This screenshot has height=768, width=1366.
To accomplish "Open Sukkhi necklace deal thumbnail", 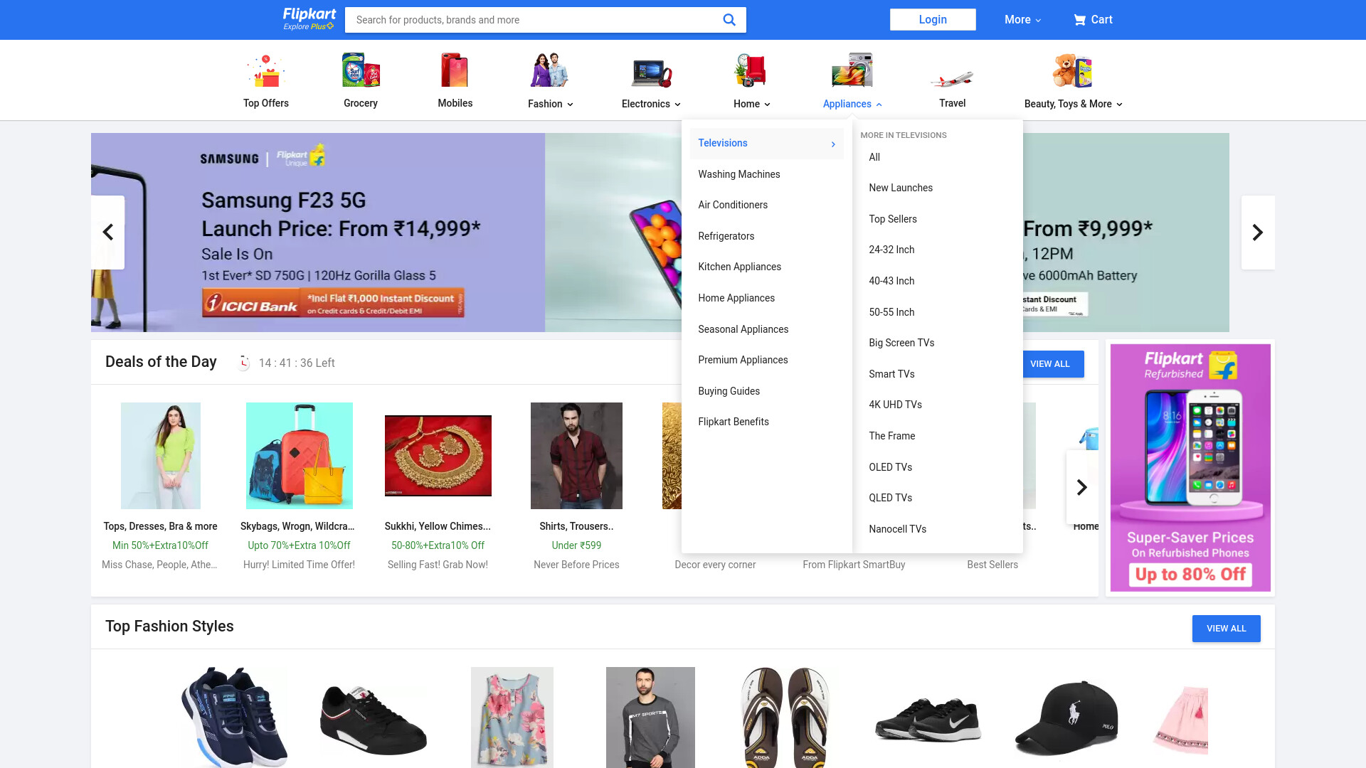I will (x=438, y=456).
